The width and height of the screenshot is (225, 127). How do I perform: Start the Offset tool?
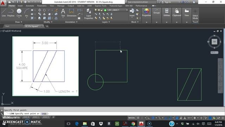[56, 18]
